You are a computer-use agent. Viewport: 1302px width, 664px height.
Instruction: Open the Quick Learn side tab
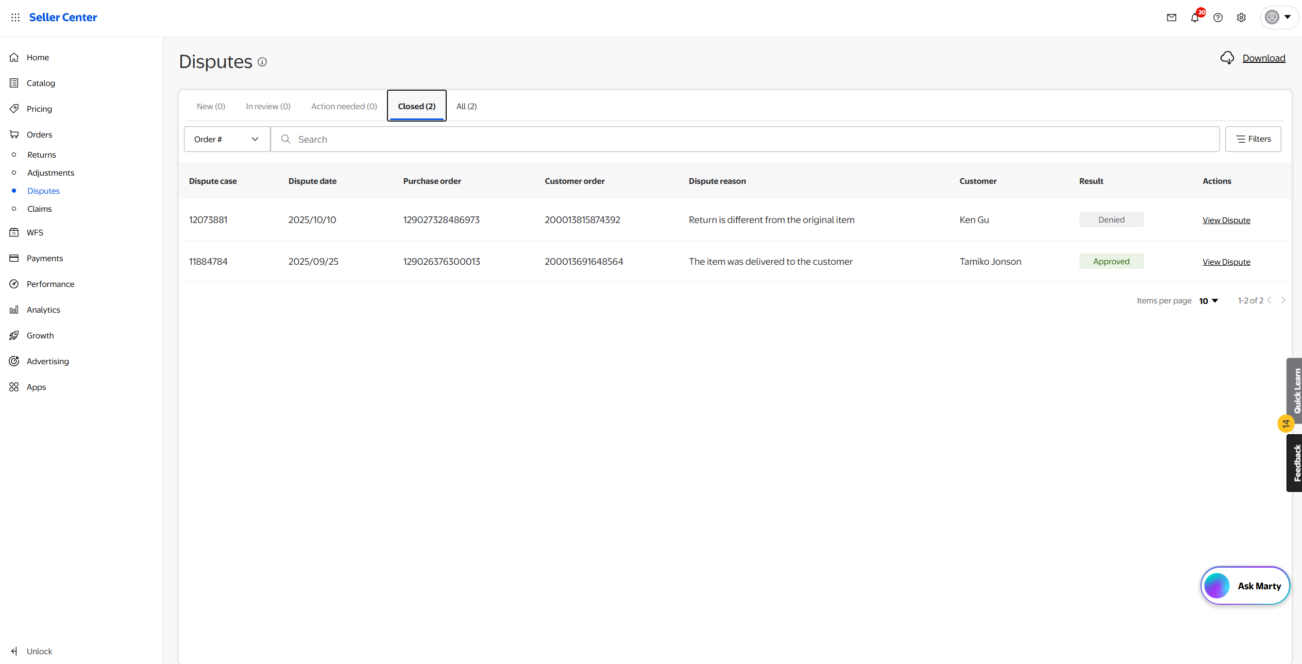pos(1295,391)
